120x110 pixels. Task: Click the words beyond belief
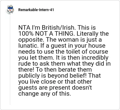[66, 76]
